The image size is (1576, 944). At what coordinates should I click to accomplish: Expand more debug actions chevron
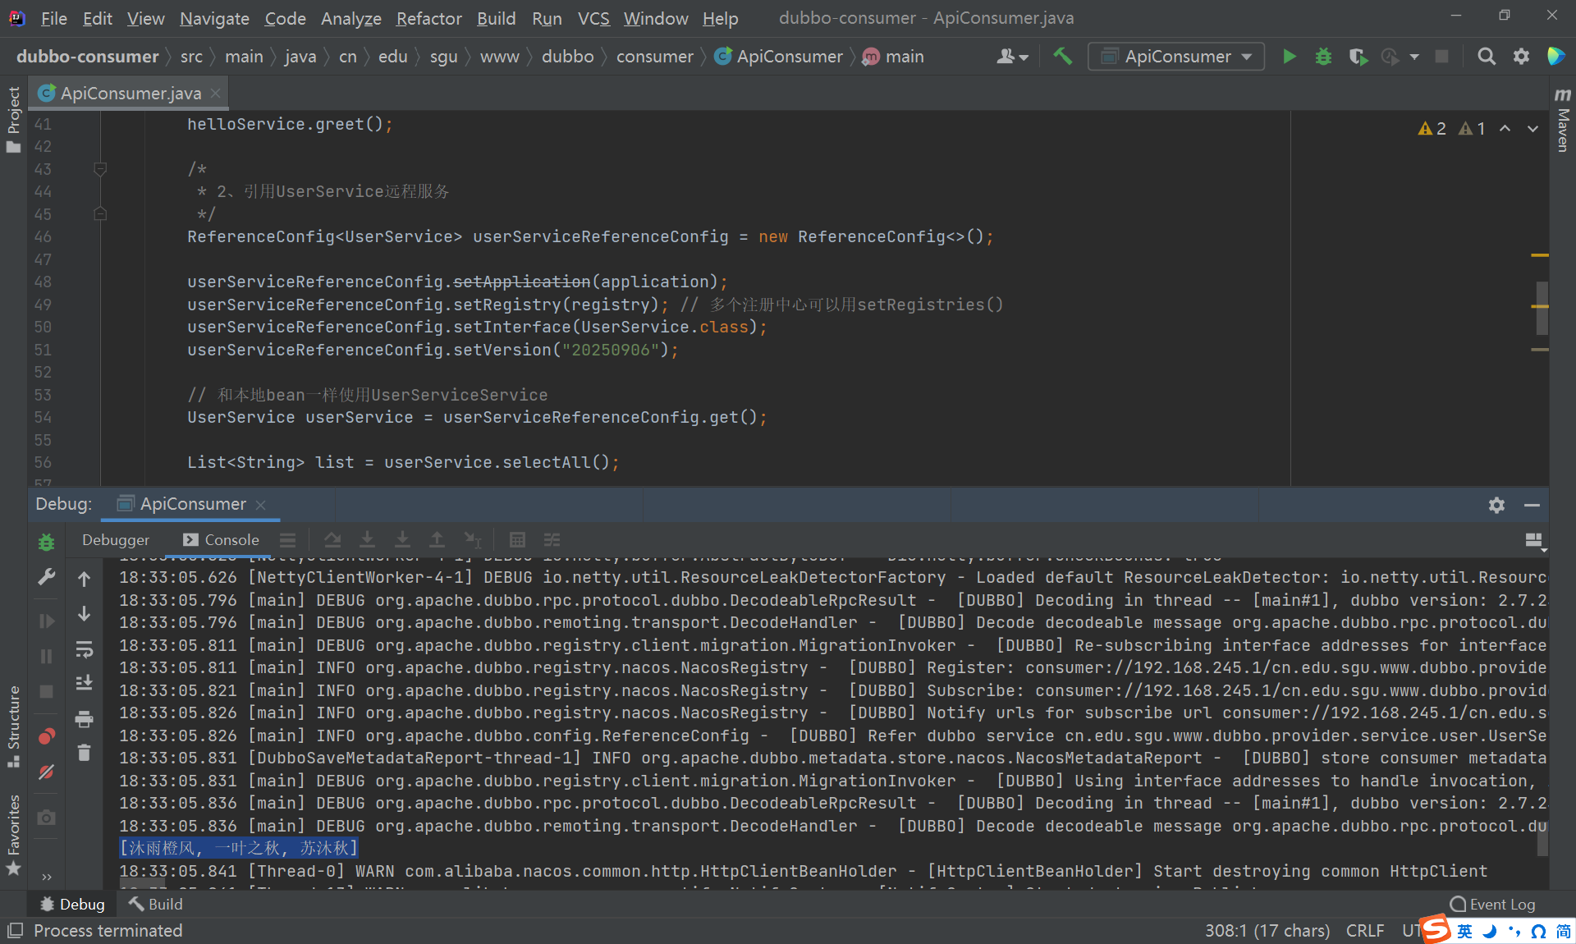(x=47, y=877)
